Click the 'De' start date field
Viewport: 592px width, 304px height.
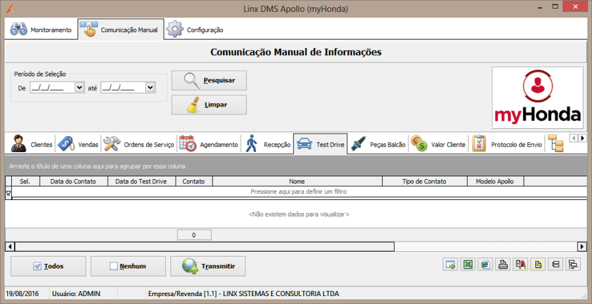(53, 88)
